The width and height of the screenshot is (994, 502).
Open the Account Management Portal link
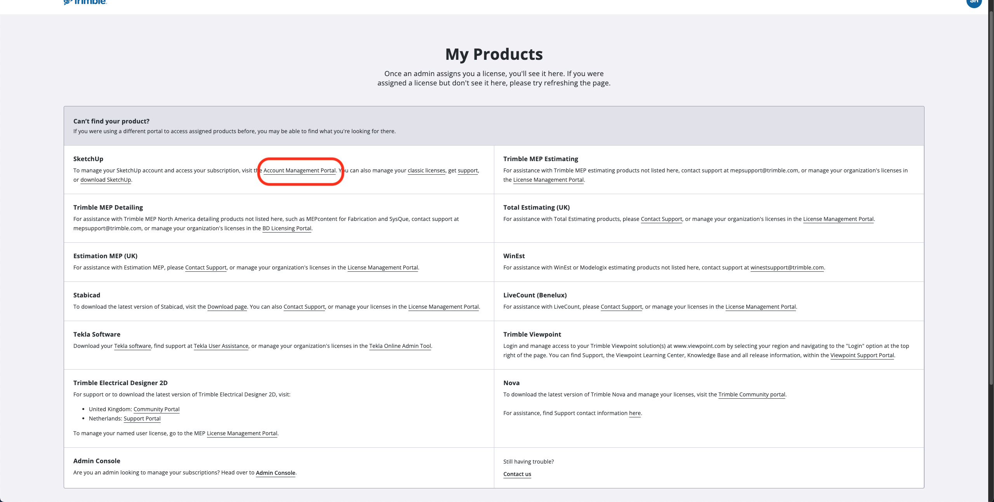(x=299, y=170)
